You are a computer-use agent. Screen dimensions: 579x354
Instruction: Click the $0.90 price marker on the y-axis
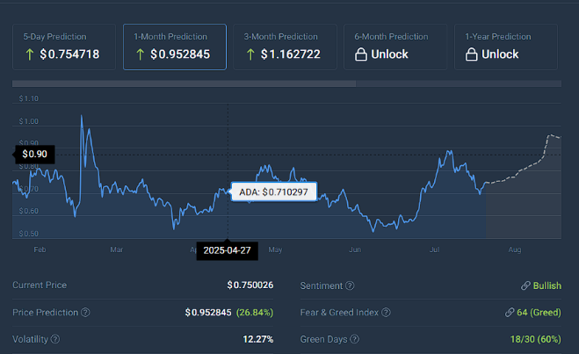[x=37, y=155]
